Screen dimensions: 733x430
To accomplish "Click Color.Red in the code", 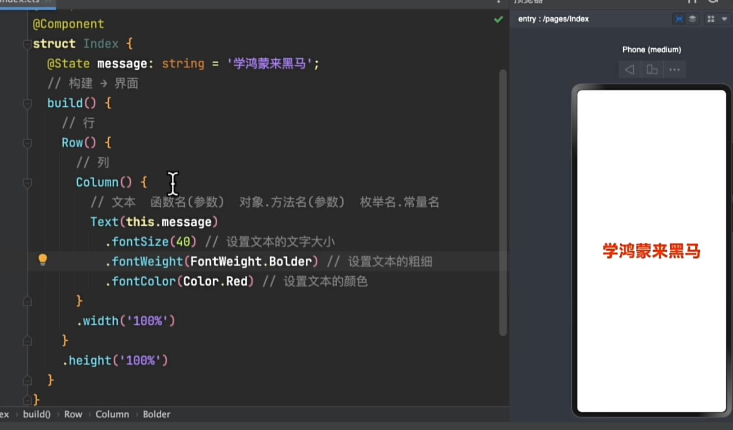I will [x=215, y=282].
